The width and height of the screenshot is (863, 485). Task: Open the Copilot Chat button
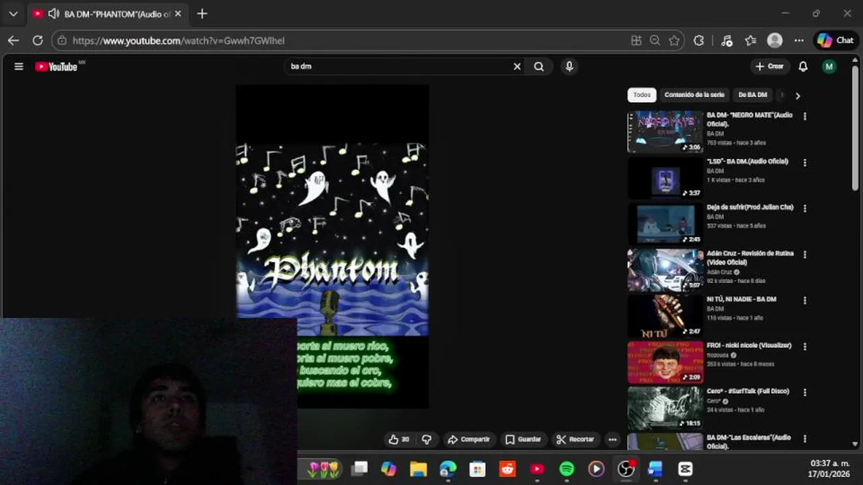tap(836, 40)
